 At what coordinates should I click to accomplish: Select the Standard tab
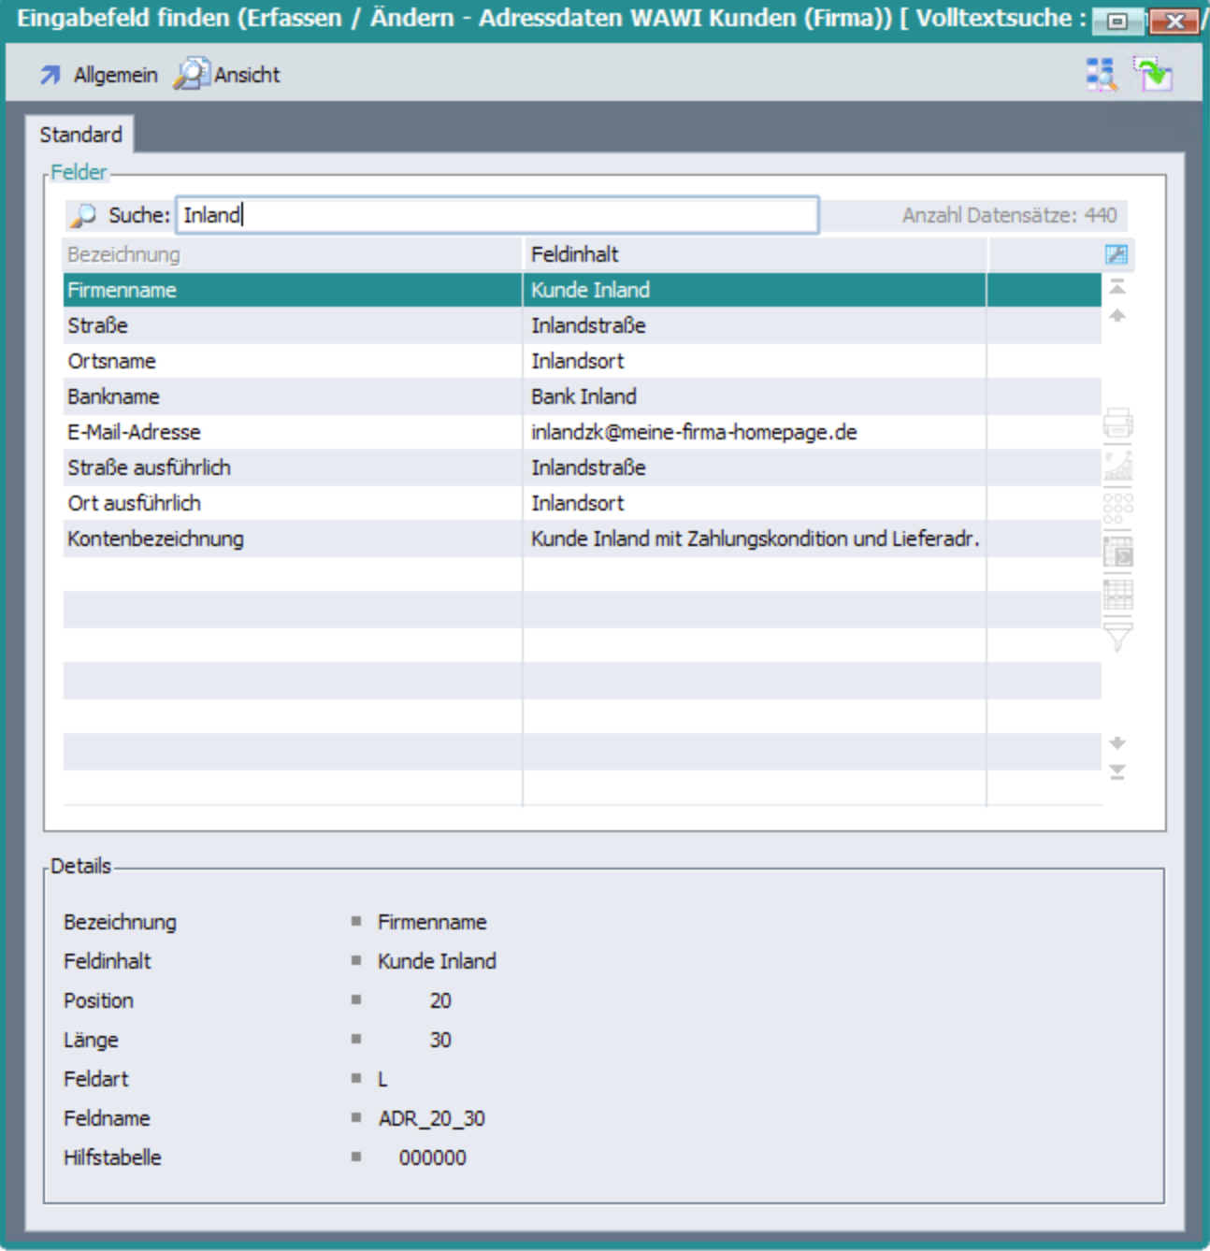pyautogui.click(x=80, y=135)
